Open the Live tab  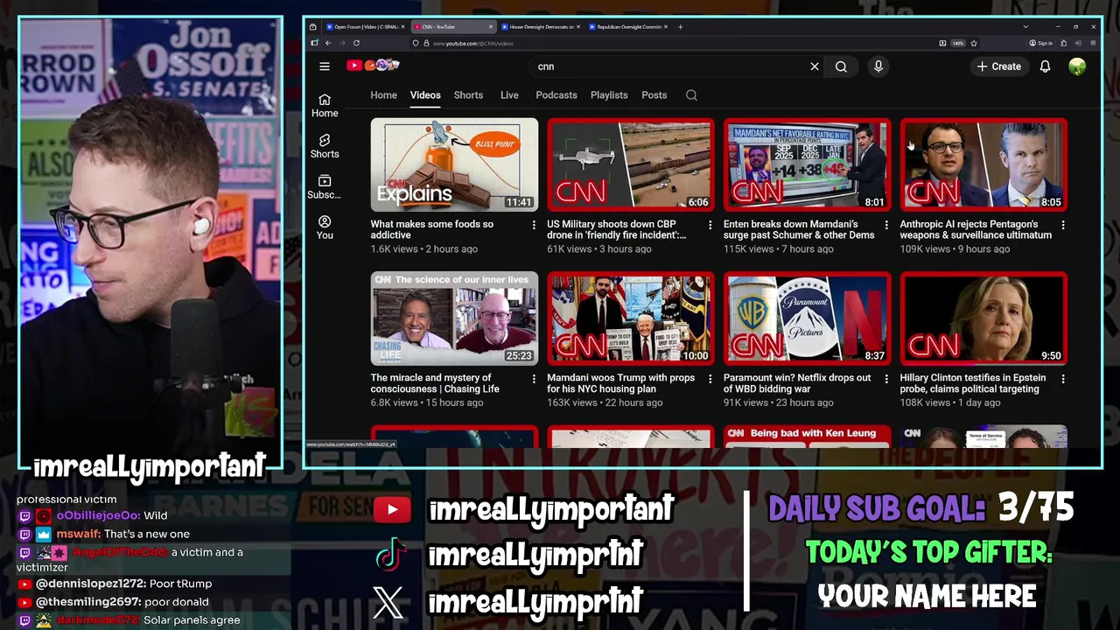click(509, 95)
